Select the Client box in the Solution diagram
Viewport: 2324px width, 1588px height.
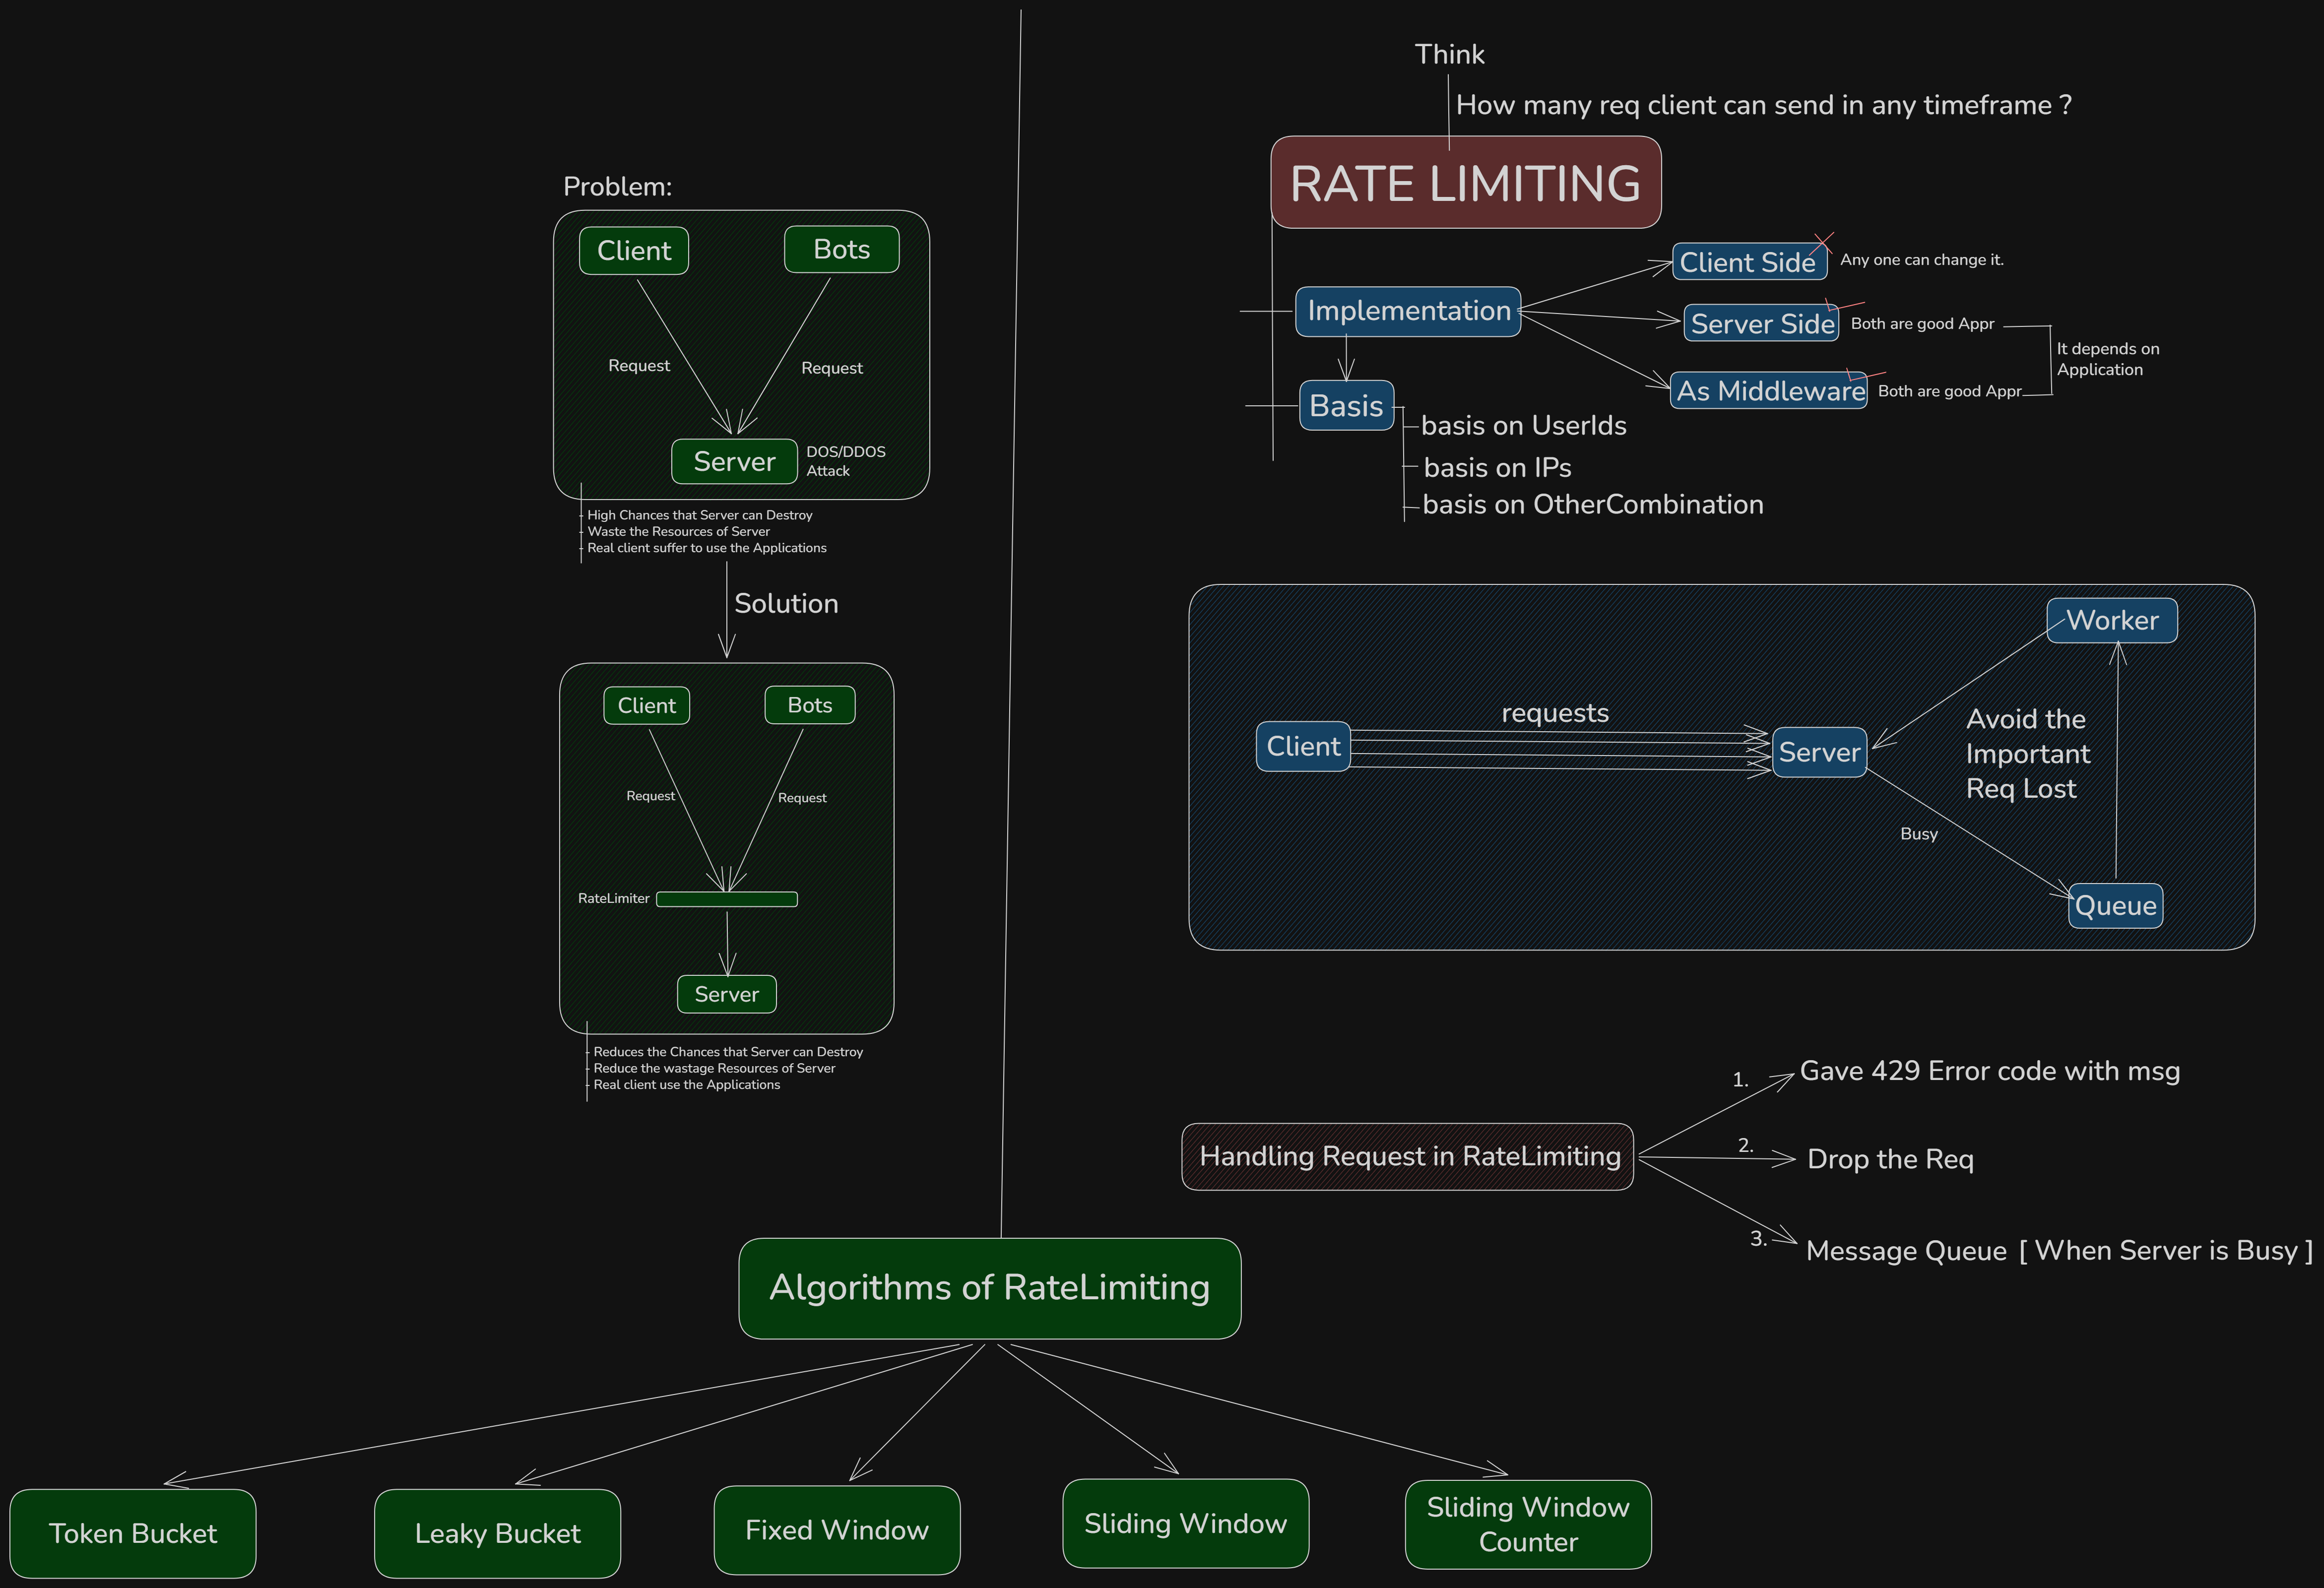click(647, 705)
